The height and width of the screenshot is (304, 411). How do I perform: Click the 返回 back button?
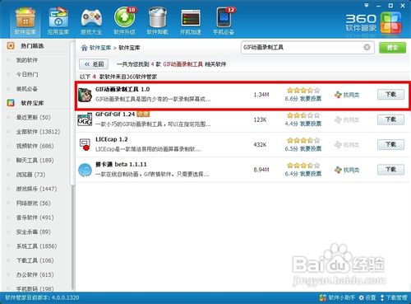94,64
